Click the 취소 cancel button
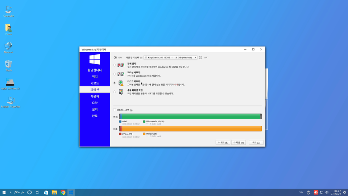This screenshot has width=348, height=196. (x=256, y=143)
